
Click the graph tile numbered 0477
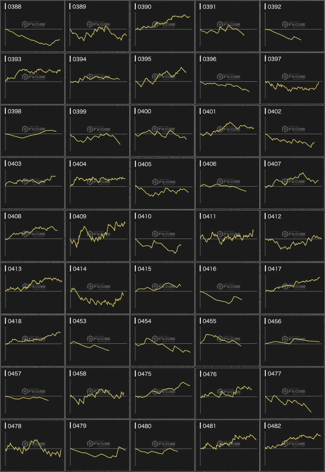click(292, 393)
